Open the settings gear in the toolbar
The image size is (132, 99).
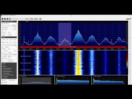(7, 19)
